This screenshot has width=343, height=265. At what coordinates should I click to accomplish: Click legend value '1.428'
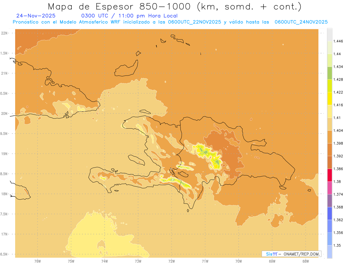pyautogui.click(x=338, y=79)
